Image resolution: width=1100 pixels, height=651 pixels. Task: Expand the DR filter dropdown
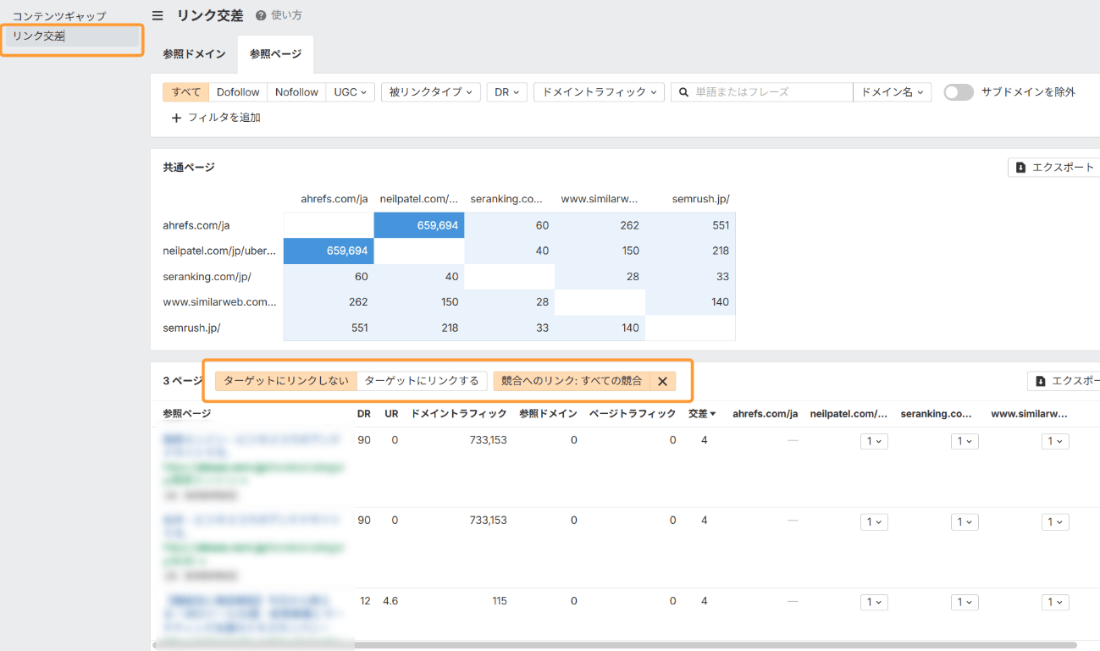pyautogui.click(x=507, y=92)
